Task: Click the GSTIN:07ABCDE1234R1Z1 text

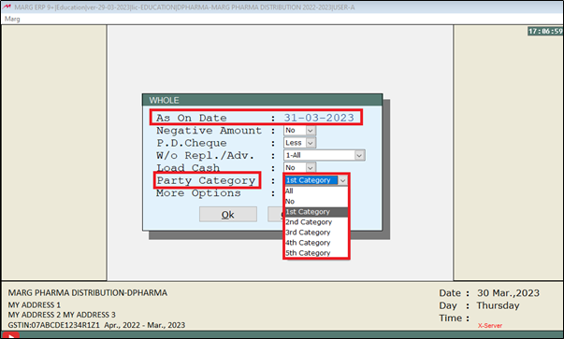Action: (54, 325)
